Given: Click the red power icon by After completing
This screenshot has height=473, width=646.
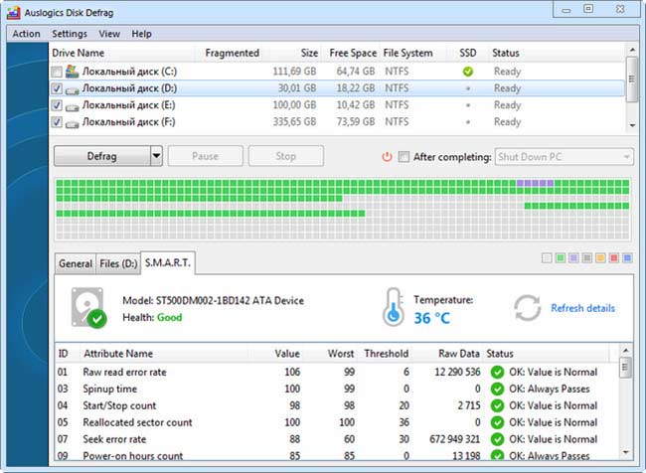Looking at the screenshot, I should click(387, 157).
